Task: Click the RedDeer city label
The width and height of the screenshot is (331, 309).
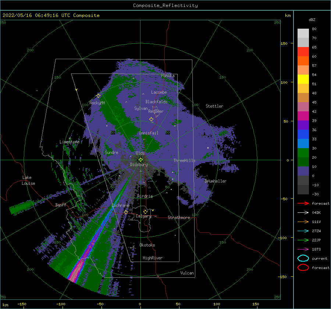Action: click(156, 111)
